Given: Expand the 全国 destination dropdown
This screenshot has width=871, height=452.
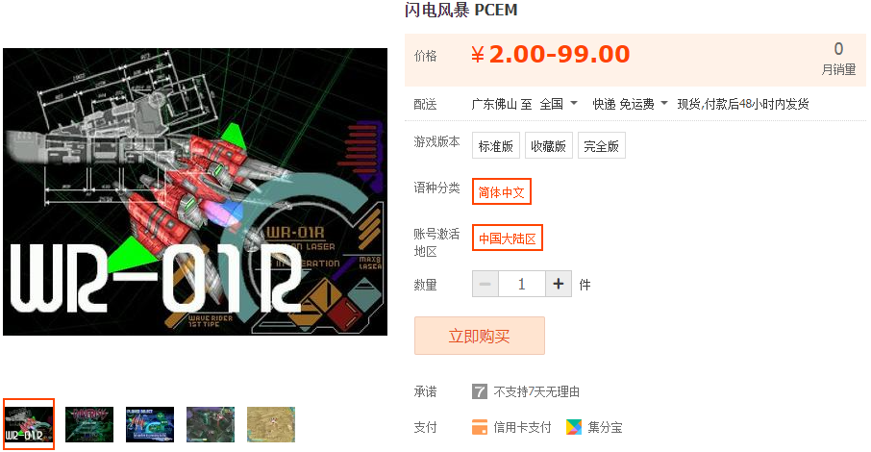Looking at the screenshot, I should pos(560,104).
